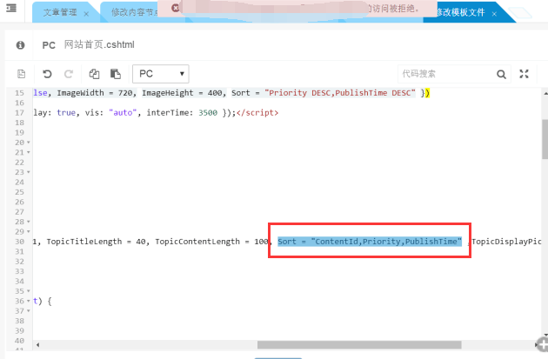This screenshot has width=548, height=359.
Task: Click the horizontal scrollbar thumb
Action: tap(358, 345)
